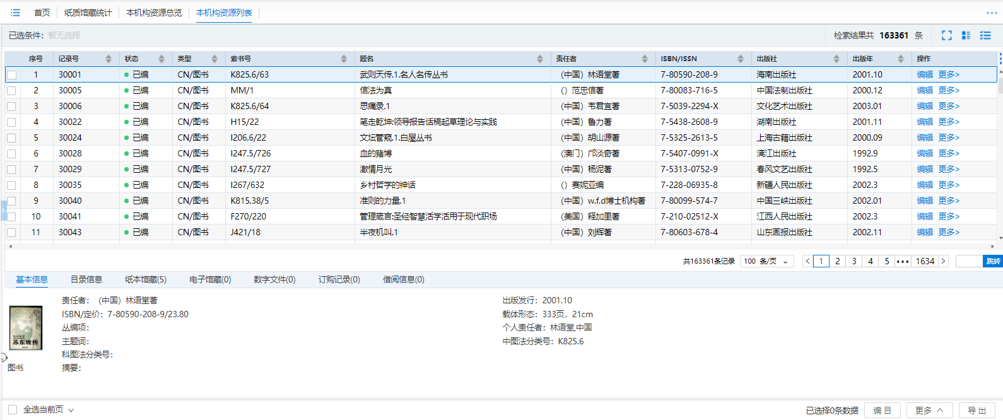Open 更多> for record 30001

[x=949, y=74]
